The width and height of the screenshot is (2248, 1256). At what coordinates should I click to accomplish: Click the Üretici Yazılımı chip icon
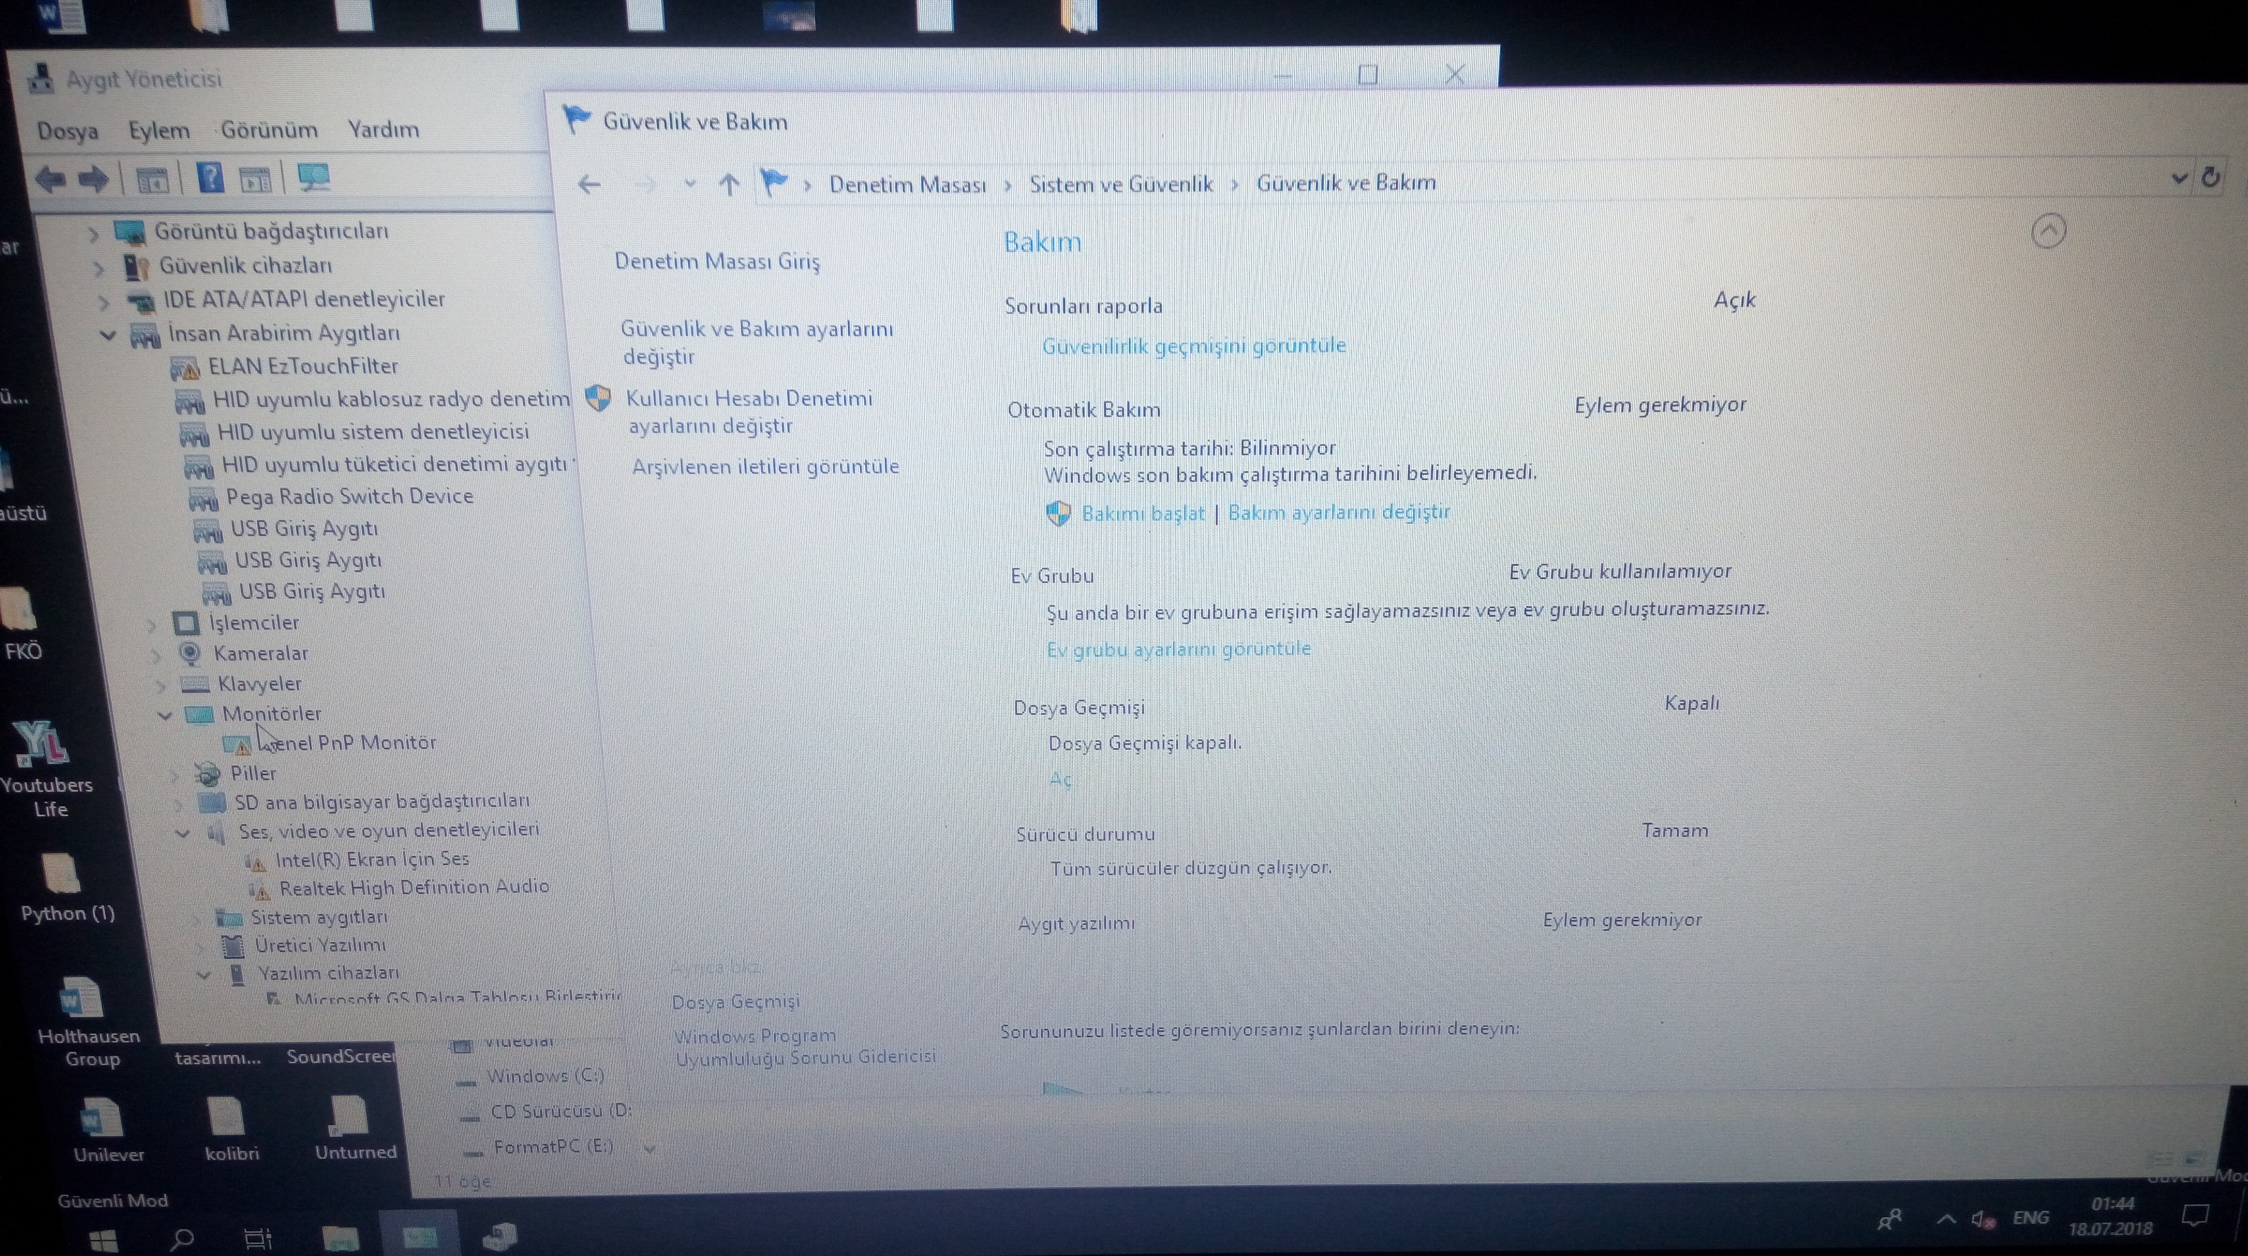(x=232, y=945)
